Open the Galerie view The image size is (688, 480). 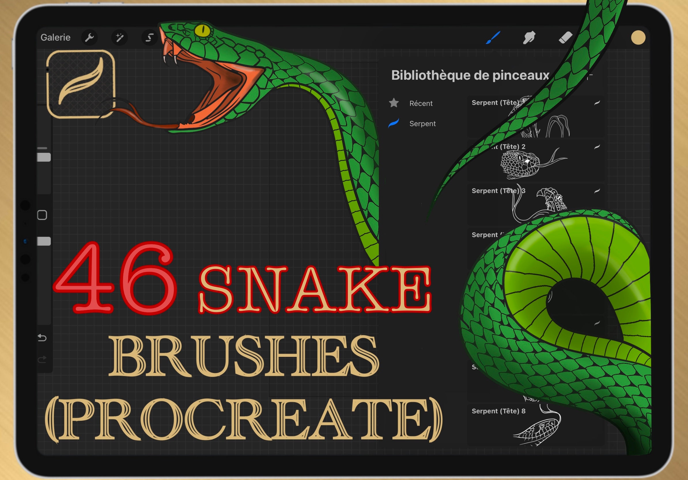pos(55,37)
